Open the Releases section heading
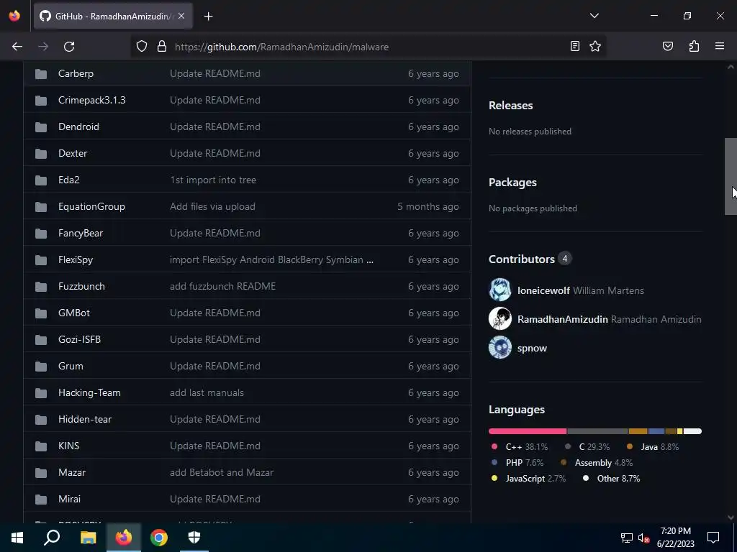Screen dimensions: 737x552 click(510, 105)
